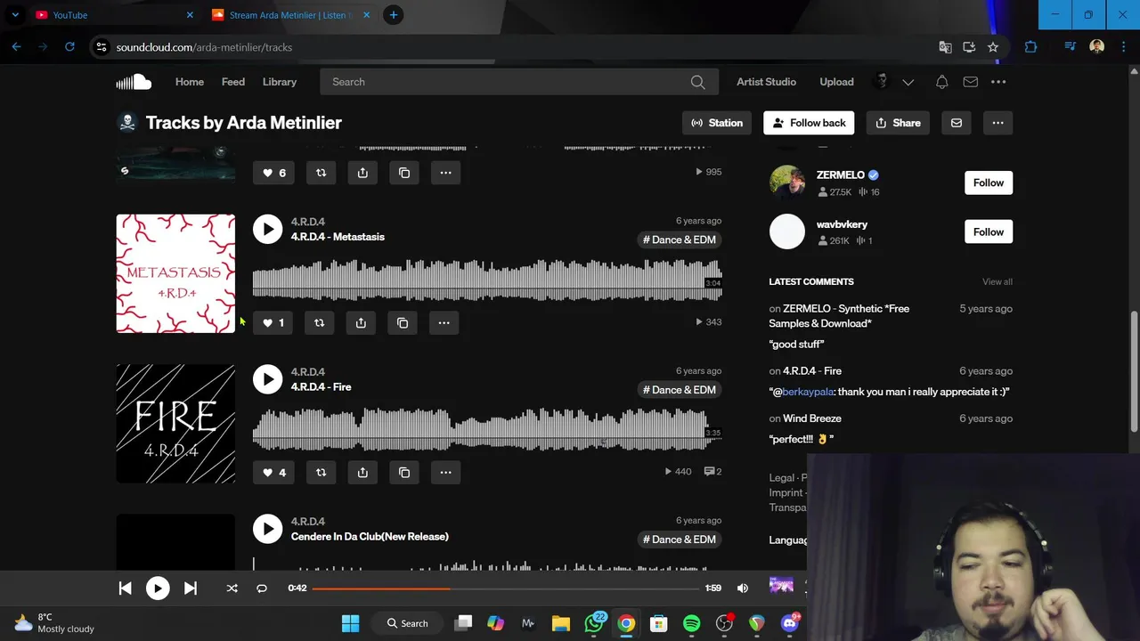Play the 4.R.D.4 - Metastasis track
The height and width of the screenshot is (641, 1140).
[x=267, y=229]
